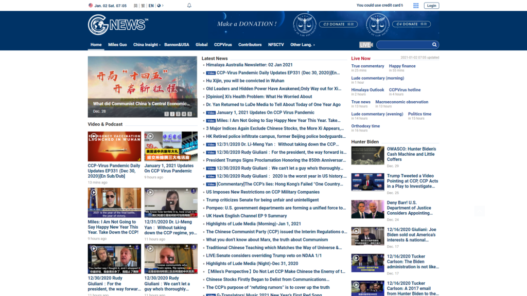
Task: Expand the Other Lang. menu
Action: pyautogui.click(x=303, y=45)
